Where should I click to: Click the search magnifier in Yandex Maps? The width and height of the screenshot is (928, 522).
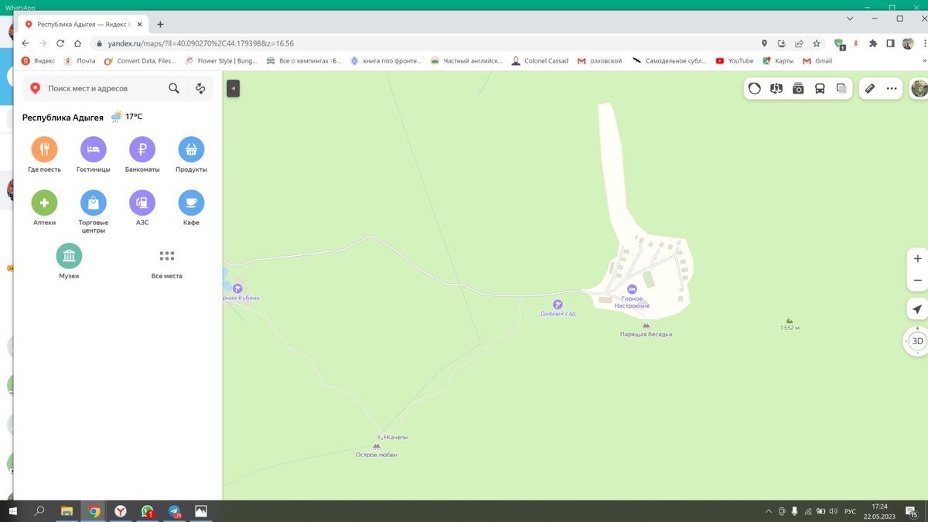[174, 88]
